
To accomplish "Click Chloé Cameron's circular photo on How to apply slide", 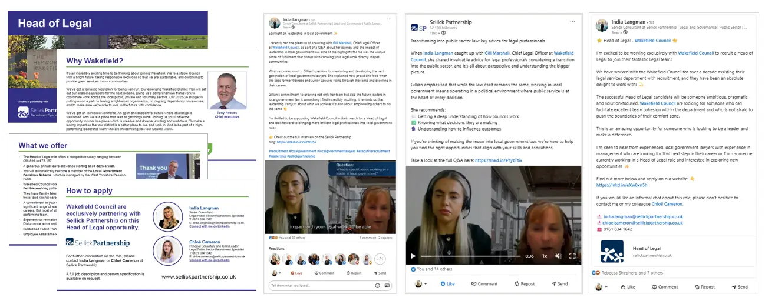I will [x=167, y=250].
